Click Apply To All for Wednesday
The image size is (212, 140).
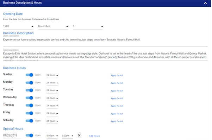click(117, 98)
